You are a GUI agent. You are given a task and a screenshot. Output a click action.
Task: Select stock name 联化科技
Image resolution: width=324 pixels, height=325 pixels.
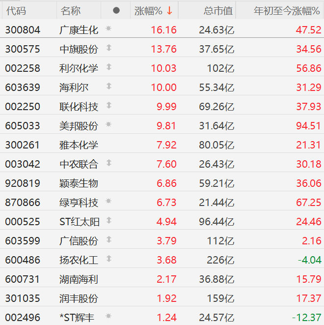click(x=79, y=107)
